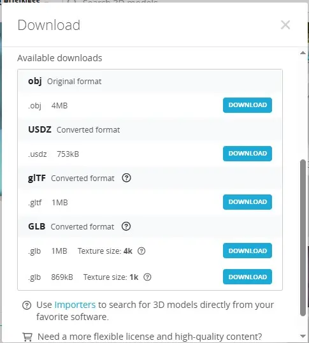Image resolution: width=309 pixels, height=343 pixels.
Task: Download the .glb with 4k texture
Action: [247, 251]
